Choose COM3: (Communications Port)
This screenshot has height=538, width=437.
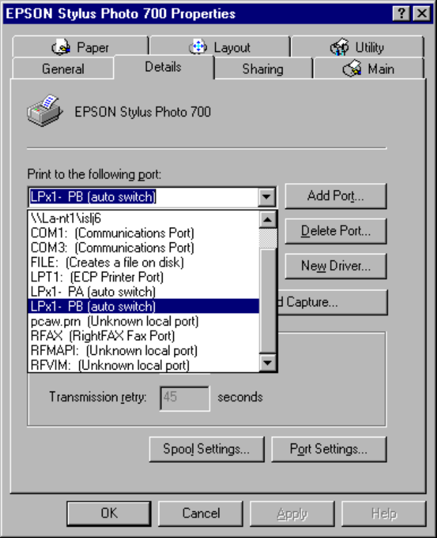pos(143,248)
